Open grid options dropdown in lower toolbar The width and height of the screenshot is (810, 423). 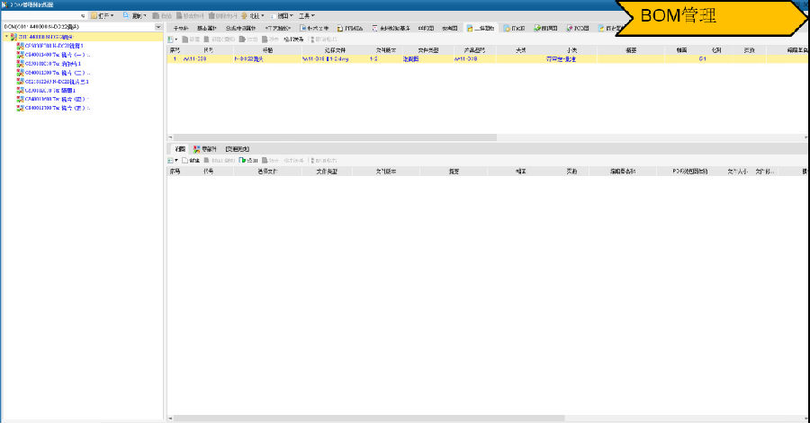[x=172, y=161]
